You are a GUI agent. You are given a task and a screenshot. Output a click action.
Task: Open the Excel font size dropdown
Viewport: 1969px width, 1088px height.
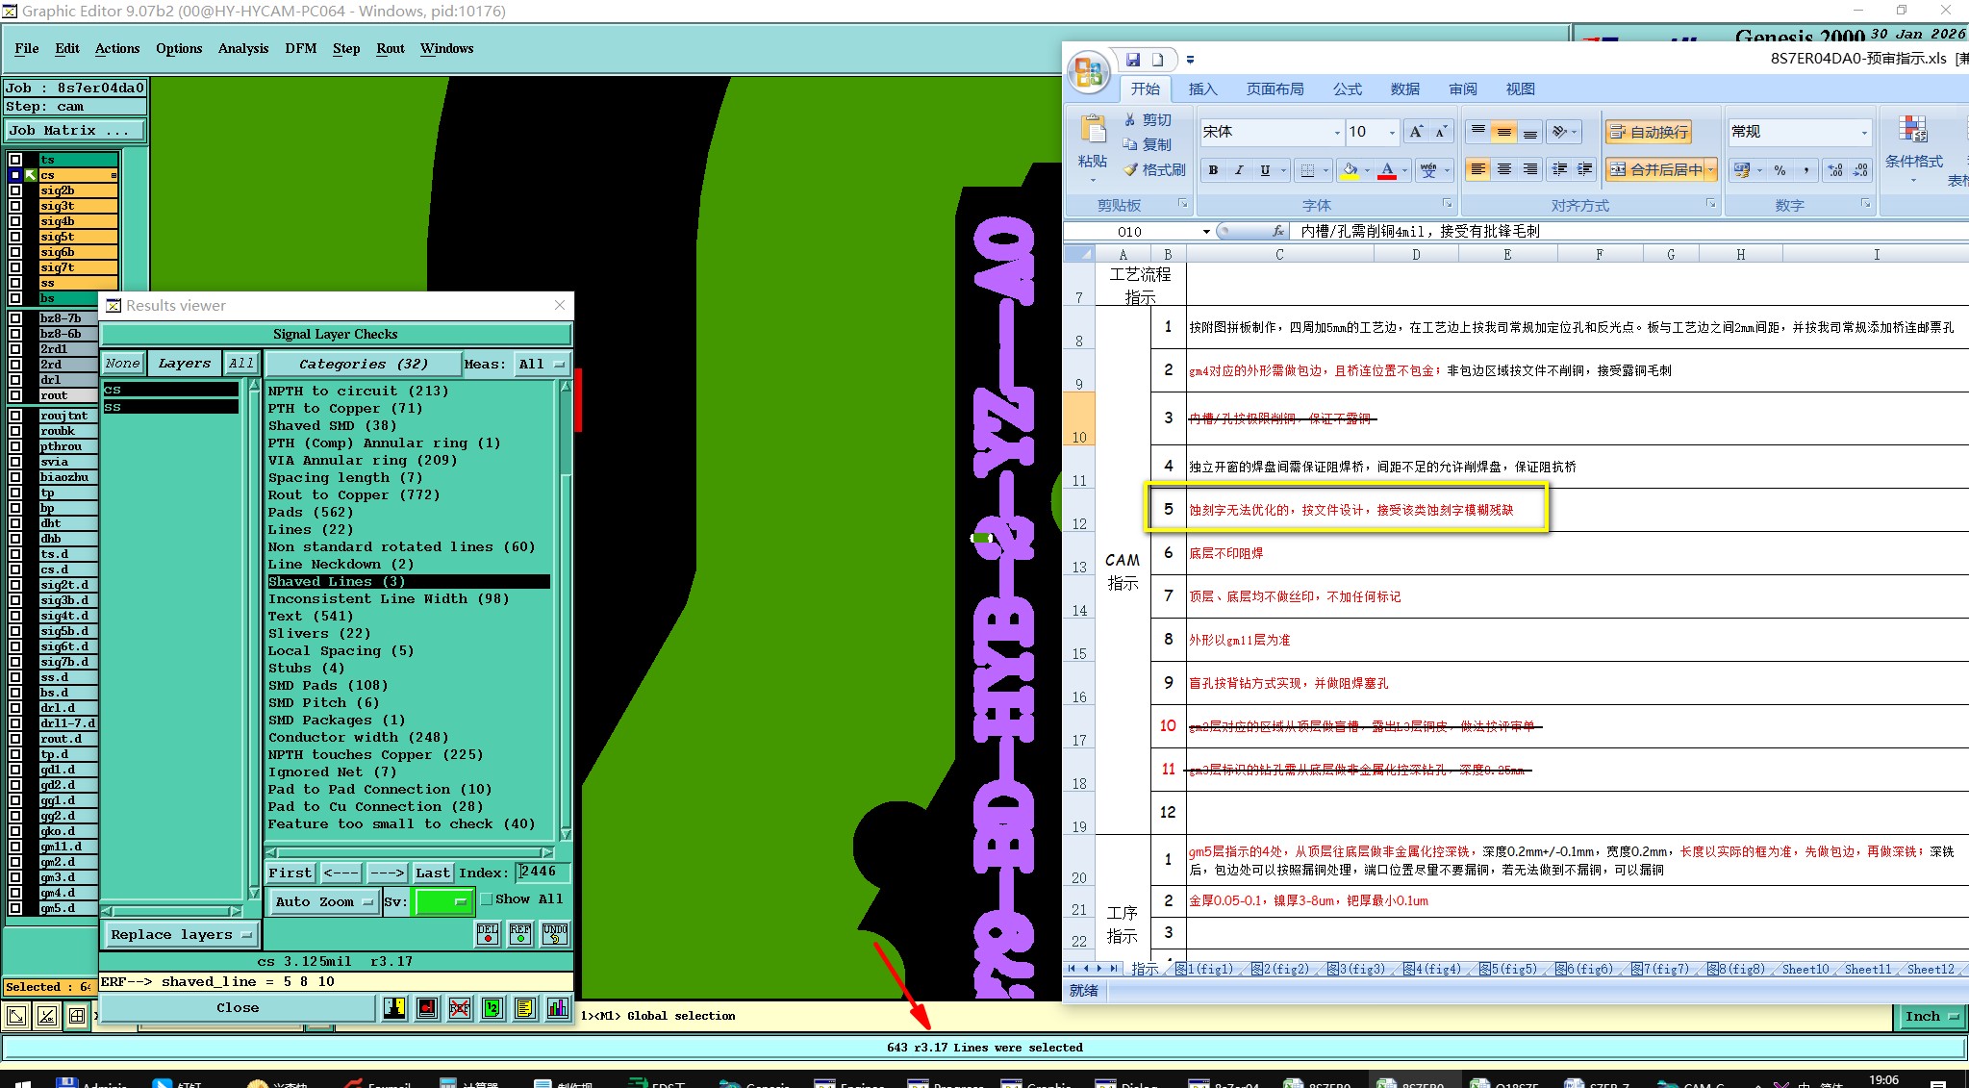1392,132
